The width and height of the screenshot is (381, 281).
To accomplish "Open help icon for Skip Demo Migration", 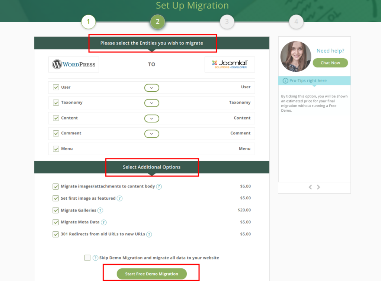I will 96,258.
